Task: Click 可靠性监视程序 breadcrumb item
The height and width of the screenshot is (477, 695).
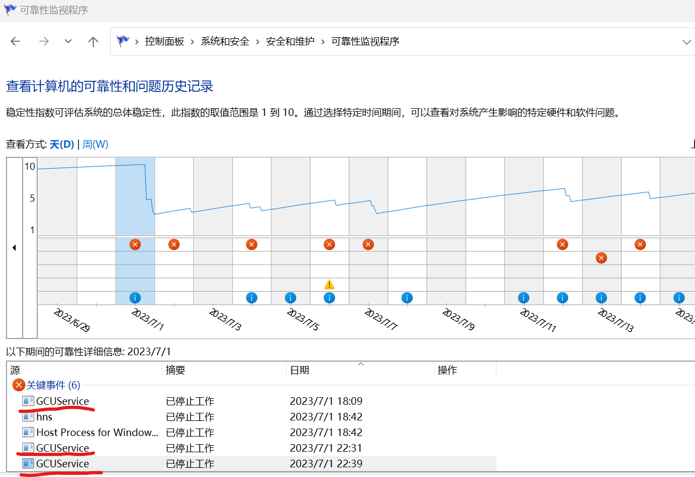Action: tap(365, 42)
